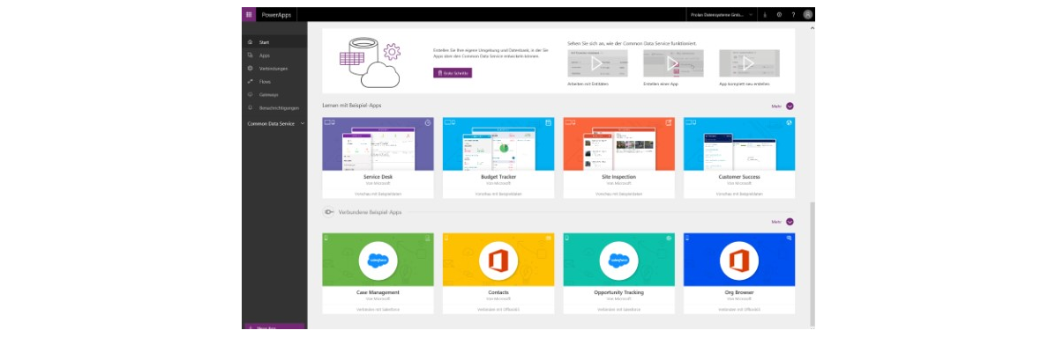Open the app launcher waffle icon

click(x=249, y=14)
